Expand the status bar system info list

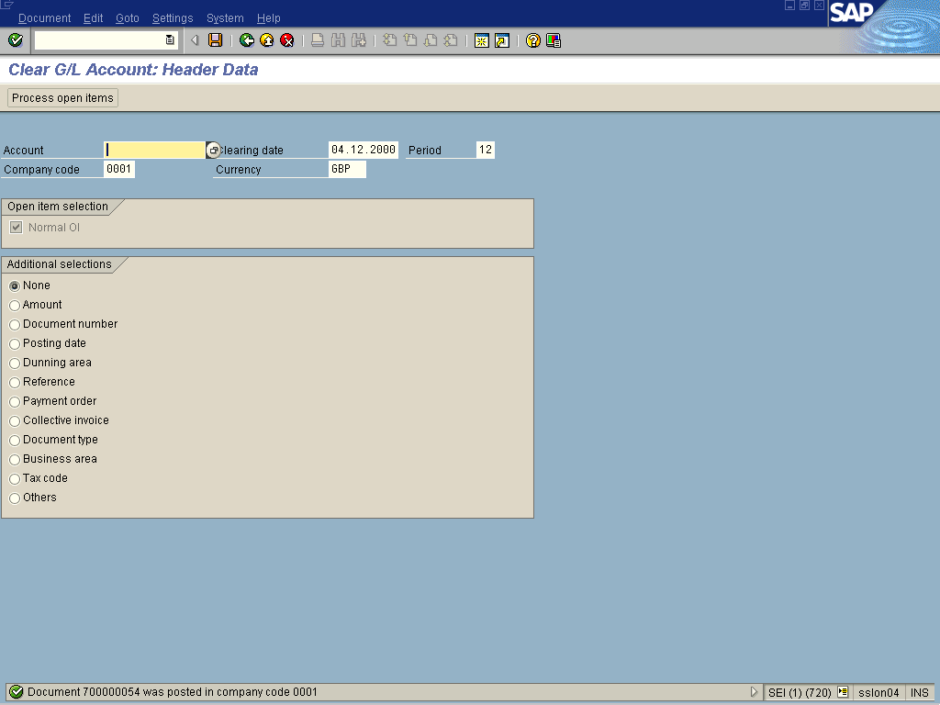tap(843, 692)
